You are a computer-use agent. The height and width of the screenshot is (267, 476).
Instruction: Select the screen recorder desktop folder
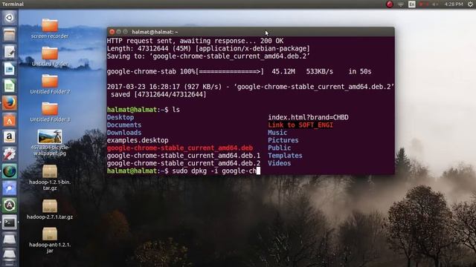(x=50, y=28)
